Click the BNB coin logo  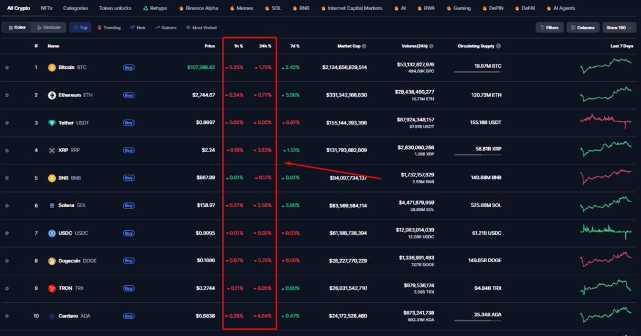[x=52, y=178]
